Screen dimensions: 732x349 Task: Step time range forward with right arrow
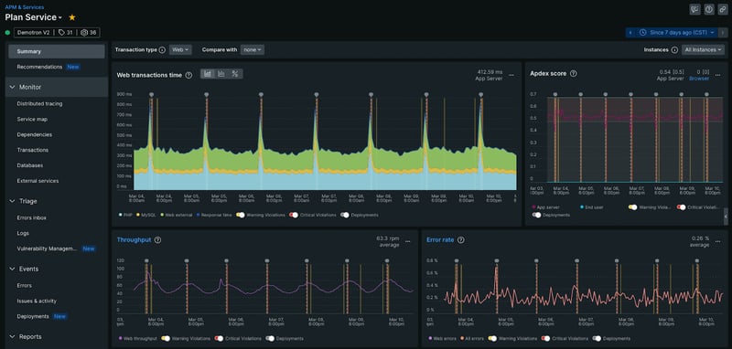pos(723,33)
